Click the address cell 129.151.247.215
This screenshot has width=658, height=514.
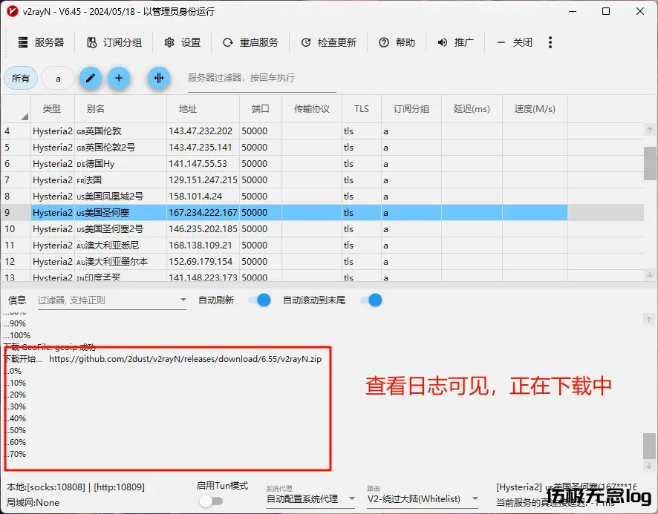[203, 180]
